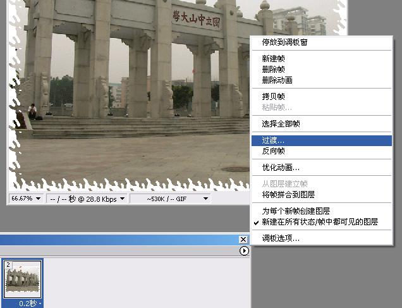Choose 删除动画 menu option
Viewport: 402px width, 308px height.
coord(322,80)
